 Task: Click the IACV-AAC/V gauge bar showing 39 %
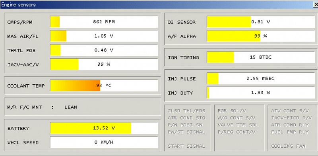coord(104,64)
